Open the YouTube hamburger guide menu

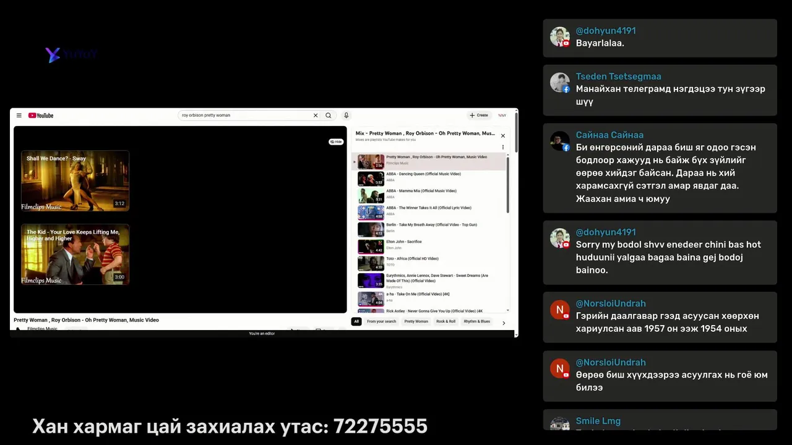19,116
